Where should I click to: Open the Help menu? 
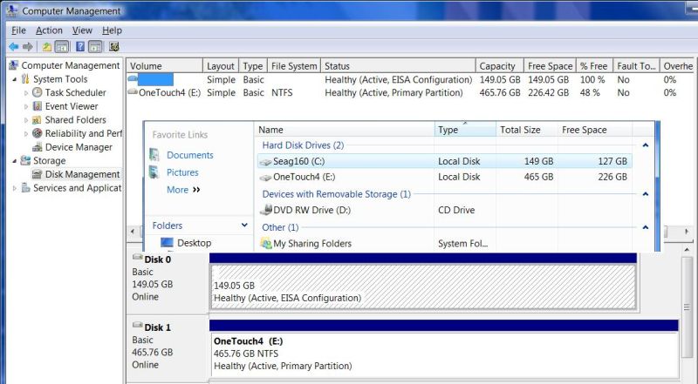pyautogui.click(x=112, y=30)
